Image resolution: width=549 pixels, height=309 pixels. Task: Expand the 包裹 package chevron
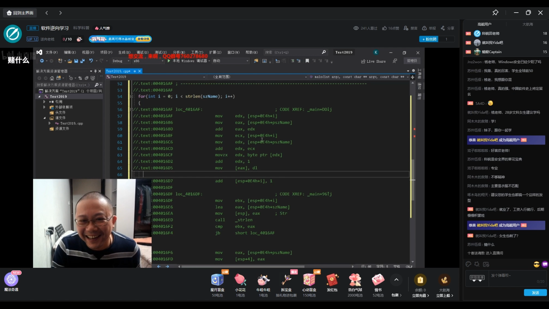[397, 295]
